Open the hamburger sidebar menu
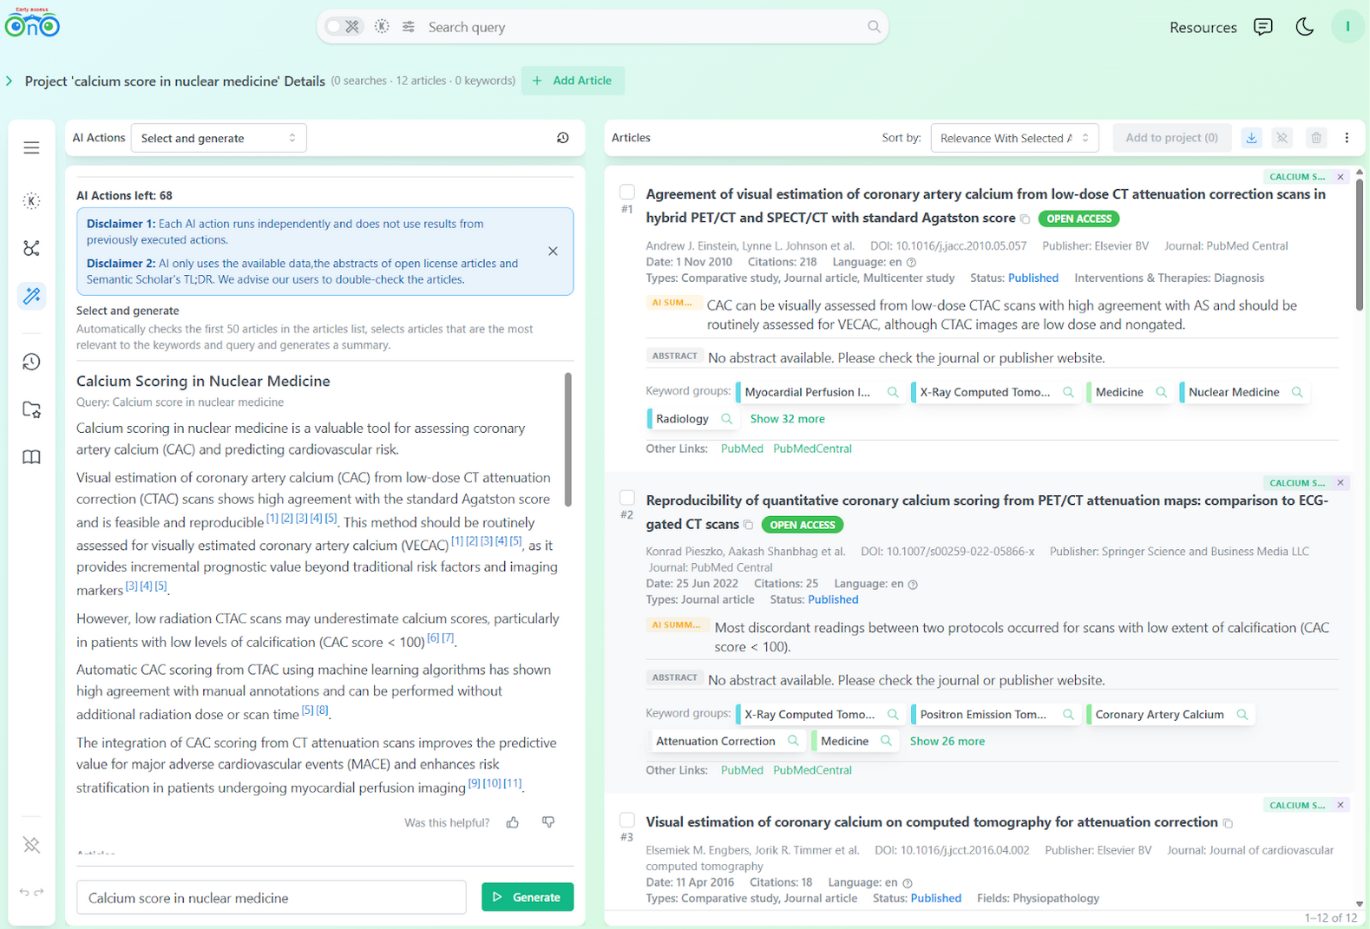This screenshot has height=929, width=1370. 31,147
